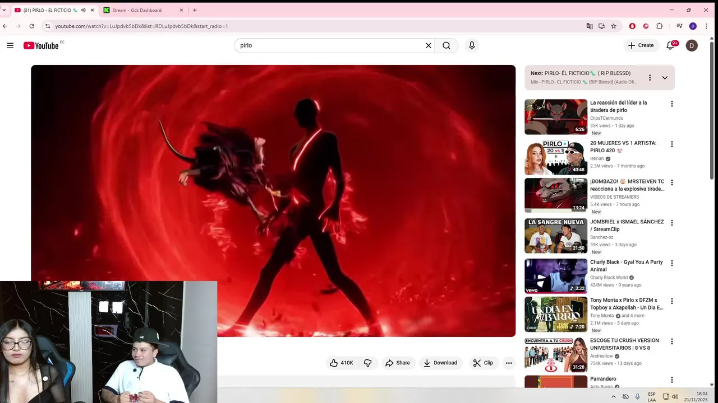The height and width of the screenshot is (403, 718).
Task: Show hidden tray icons chevron
Action: [x=613, y=396]
